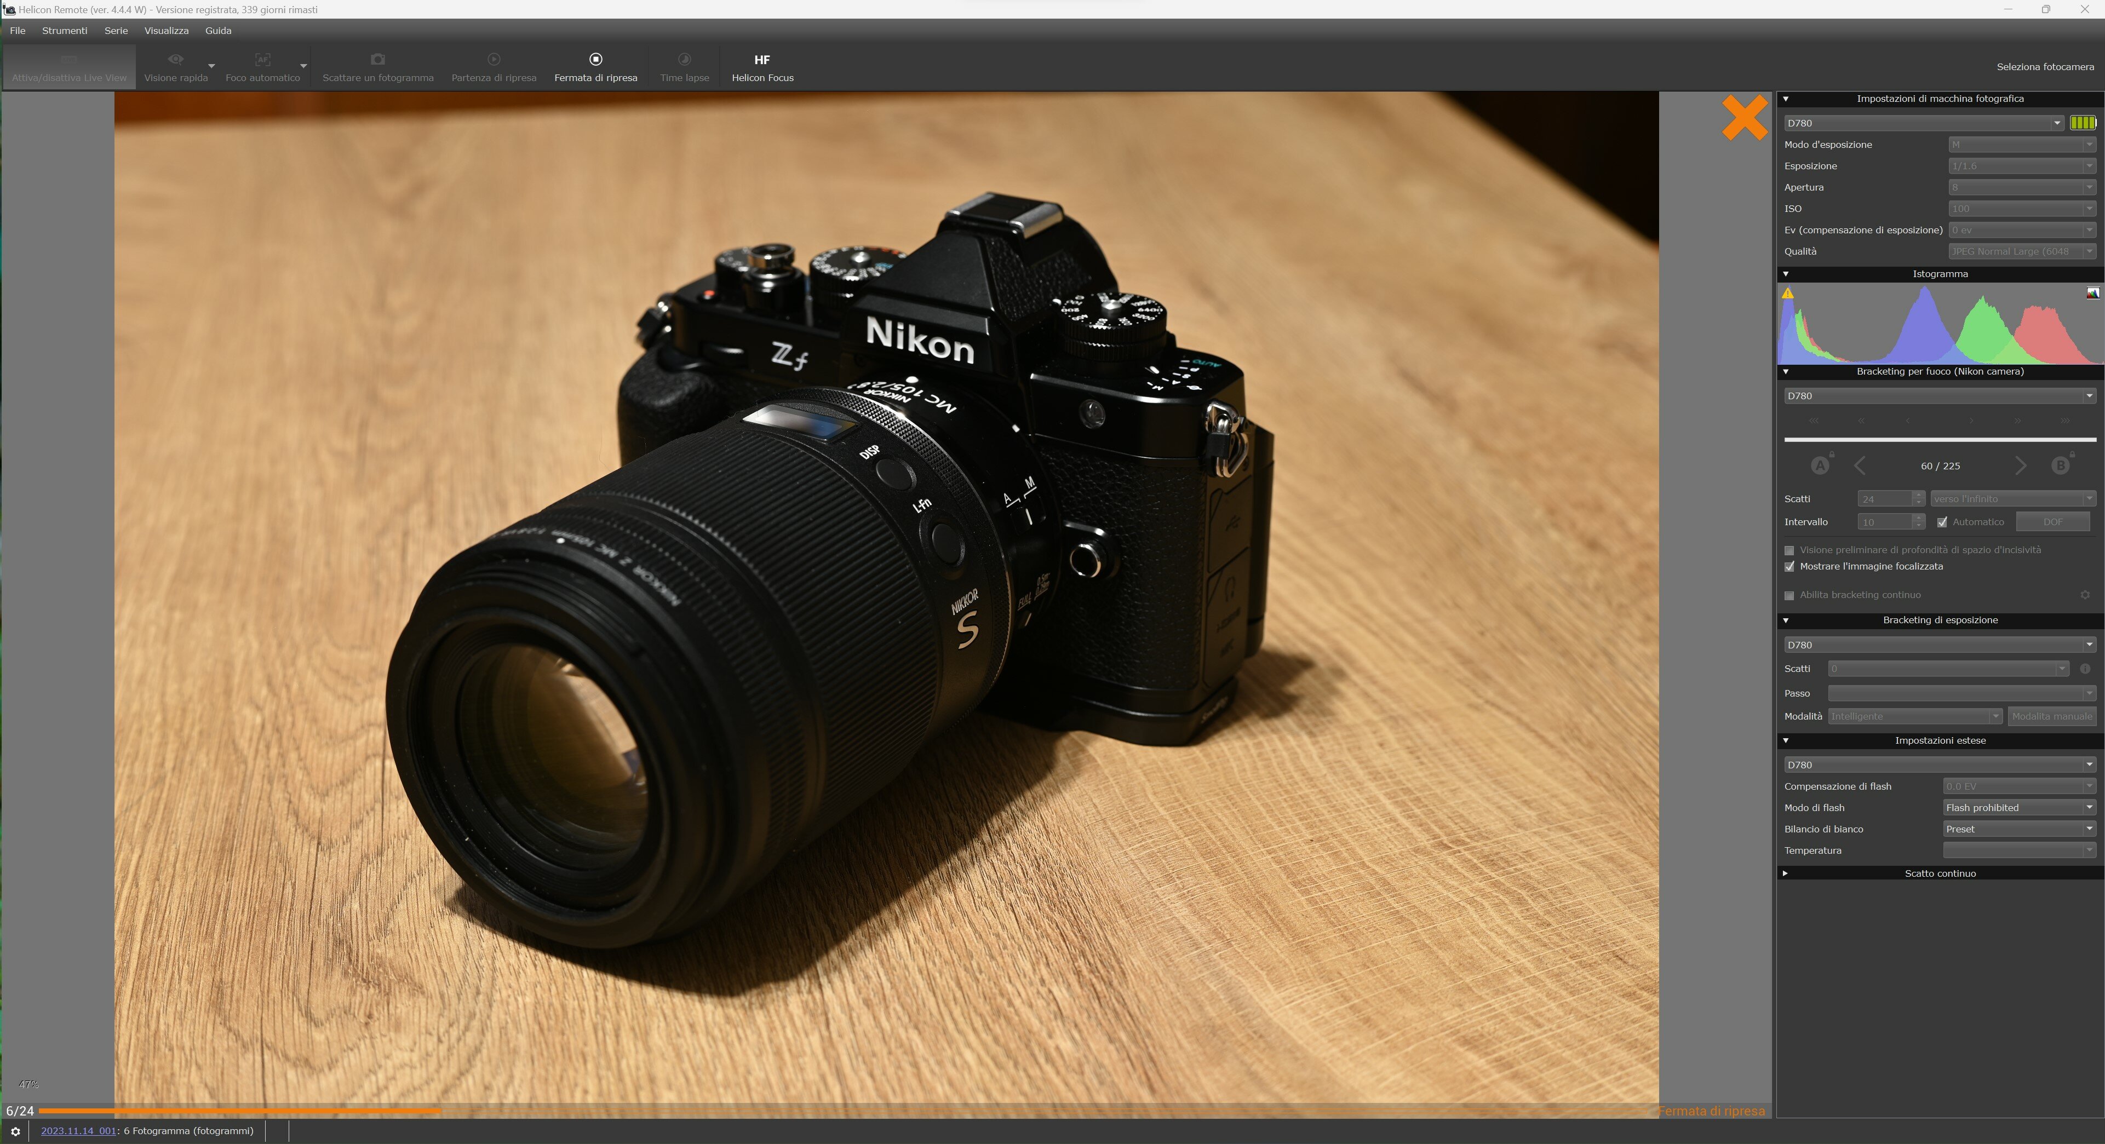Click Intervallo 10 number field

[1891, 522]
